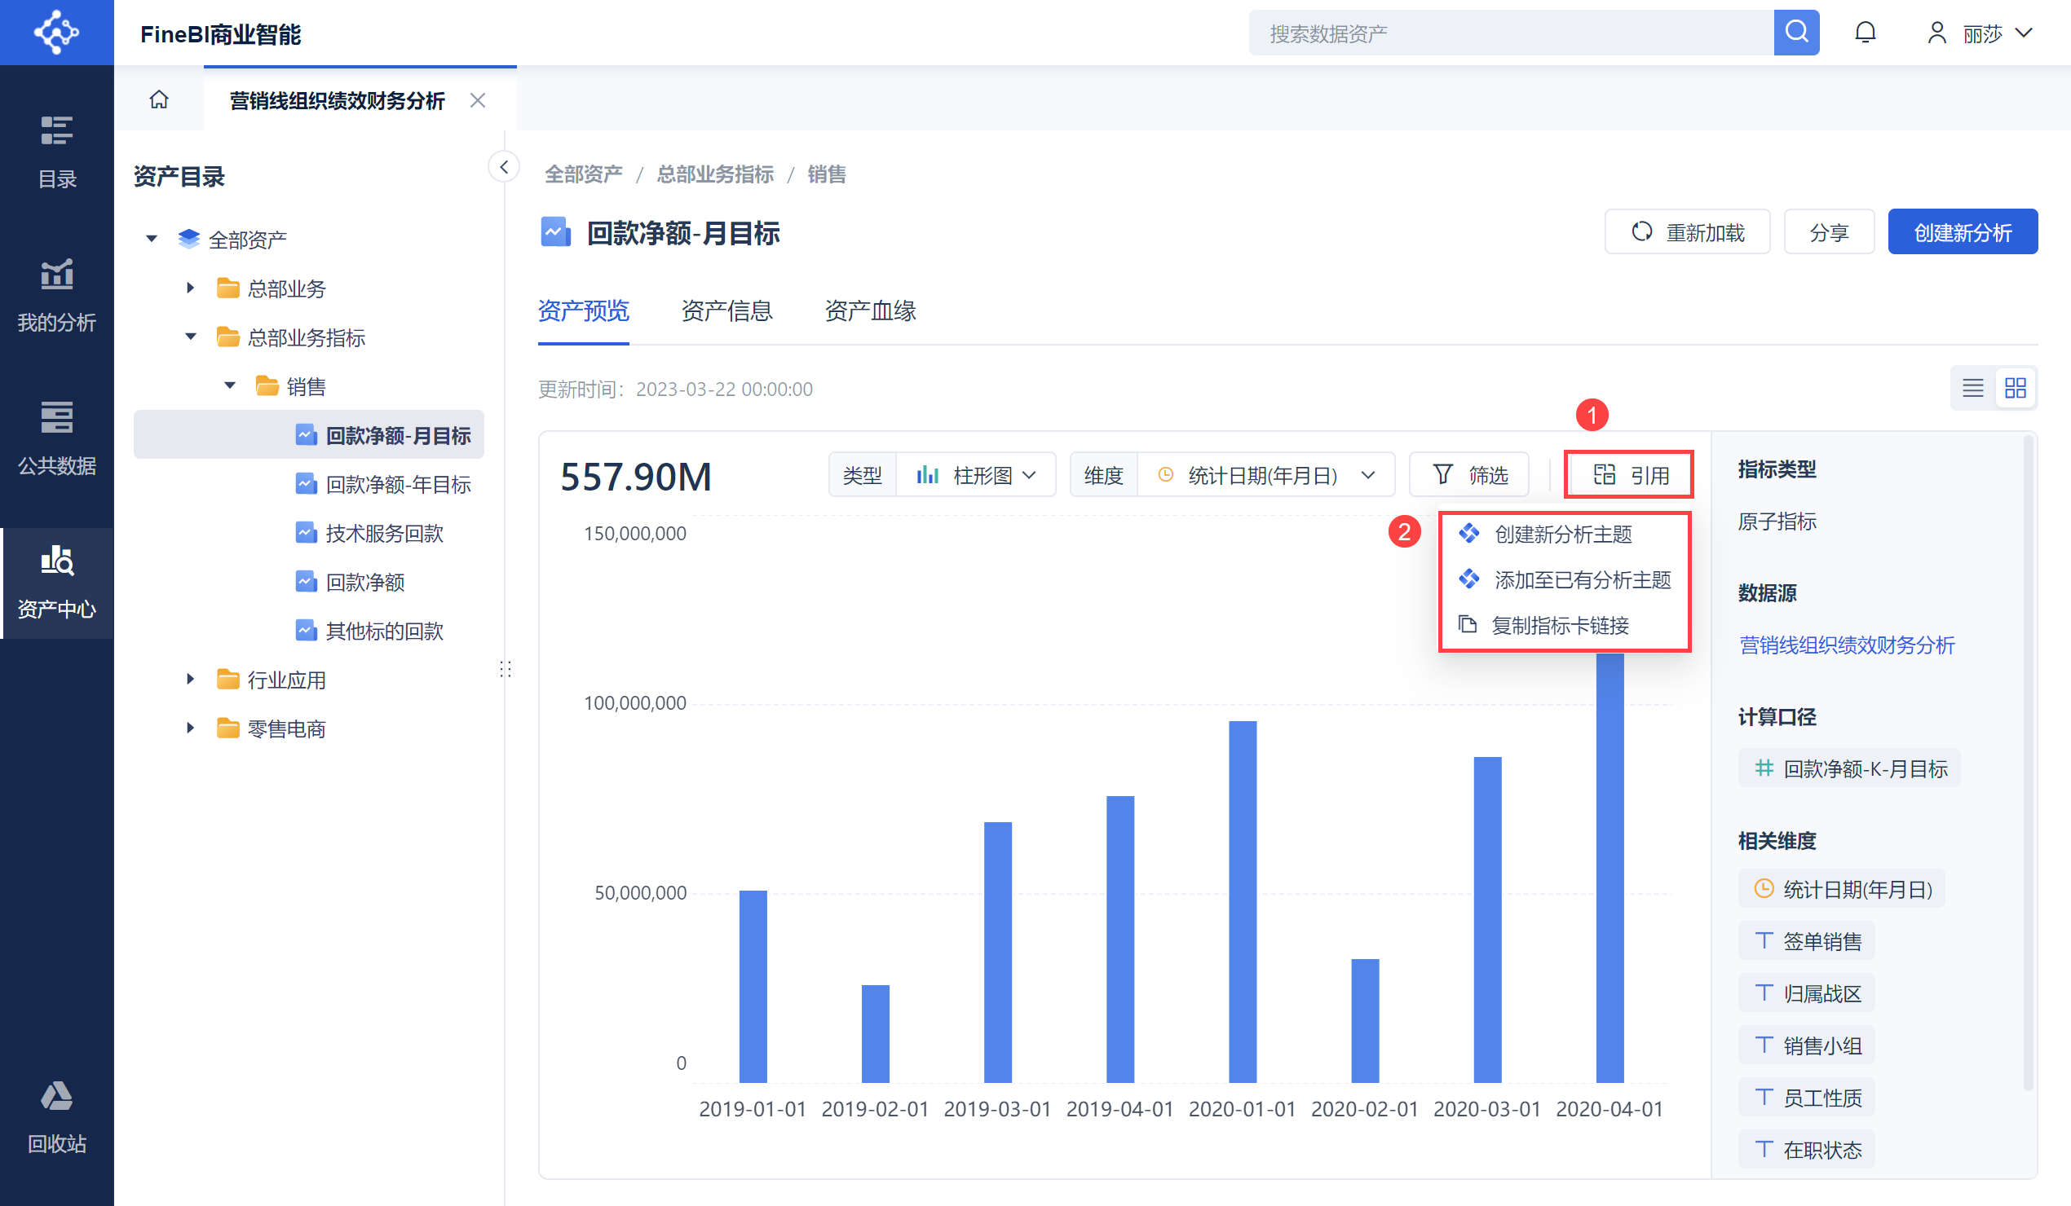This screenshot has height=1206, width=2071.
Task: Collapse the 销售 folder arrow
Action: point(230,386)
